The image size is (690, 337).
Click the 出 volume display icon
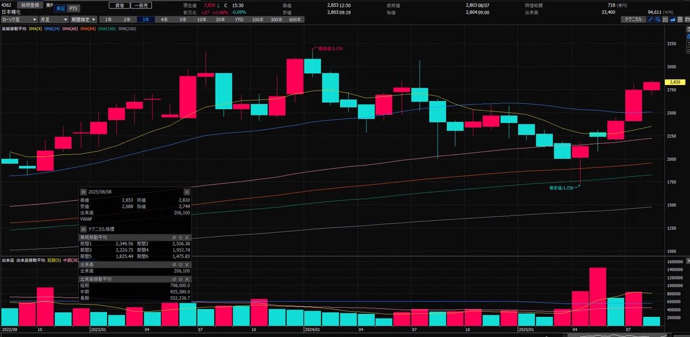[665, 20]
